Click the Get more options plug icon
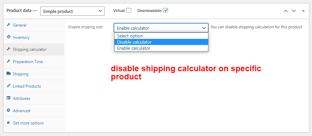312x136 pixels. pos(9,123)
